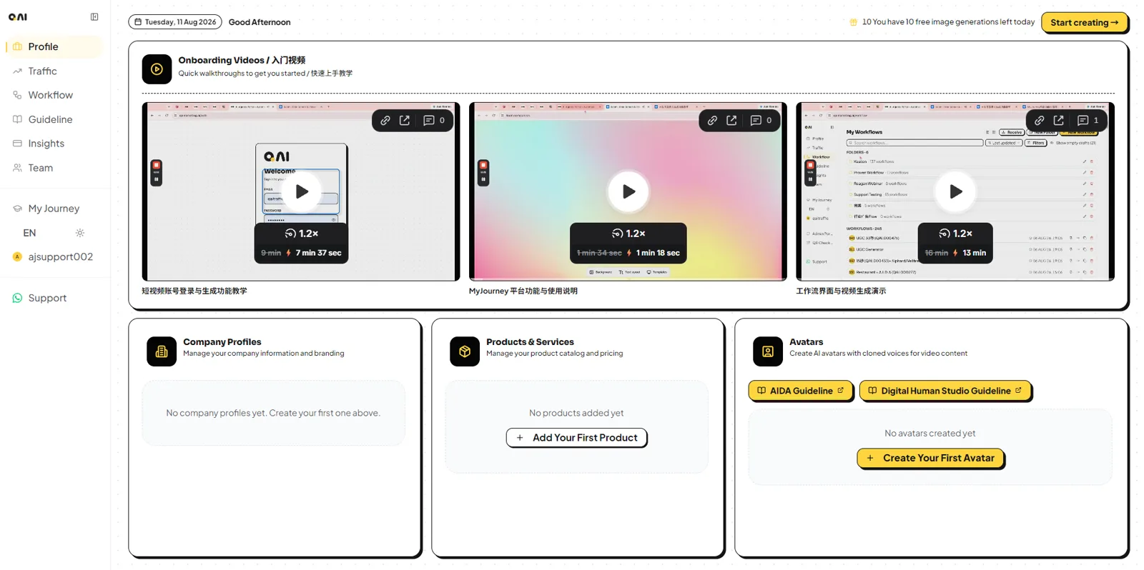This screenshot has width=1144, height=570.
Task: Switch the EN language selector
Action: [x=29, y=233]
